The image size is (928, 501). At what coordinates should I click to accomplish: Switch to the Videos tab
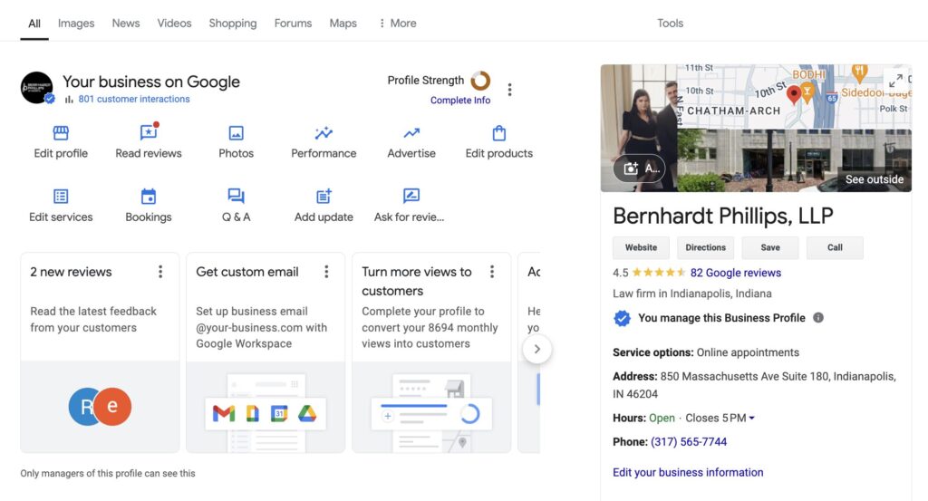point(174,23)
